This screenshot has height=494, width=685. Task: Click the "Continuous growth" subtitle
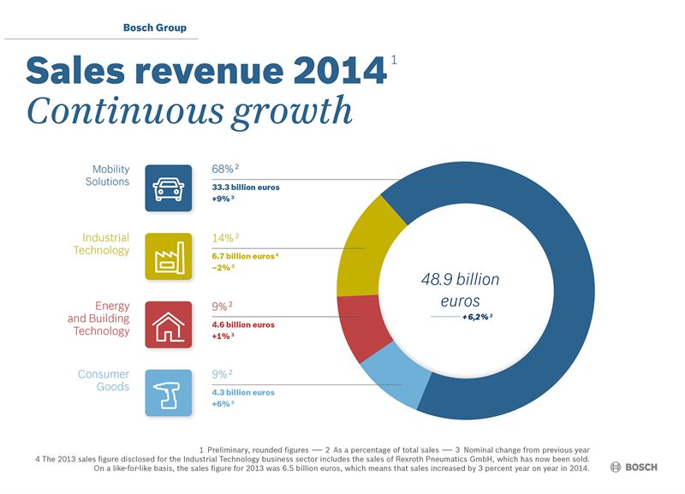coord(188,111)
